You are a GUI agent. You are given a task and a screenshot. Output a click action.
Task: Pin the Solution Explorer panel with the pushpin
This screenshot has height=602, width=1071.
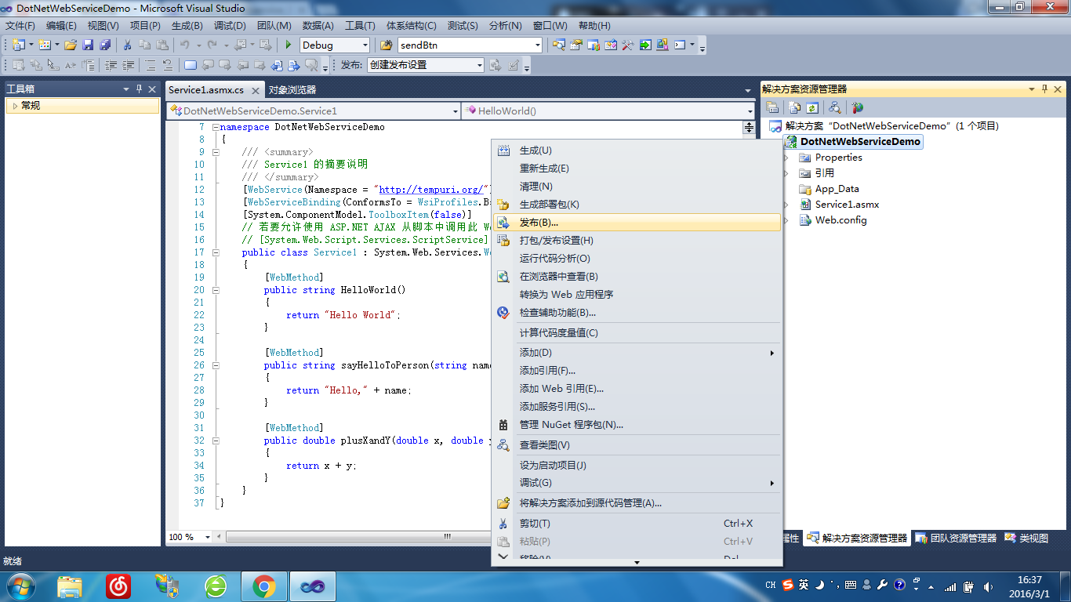(1044, 89)
